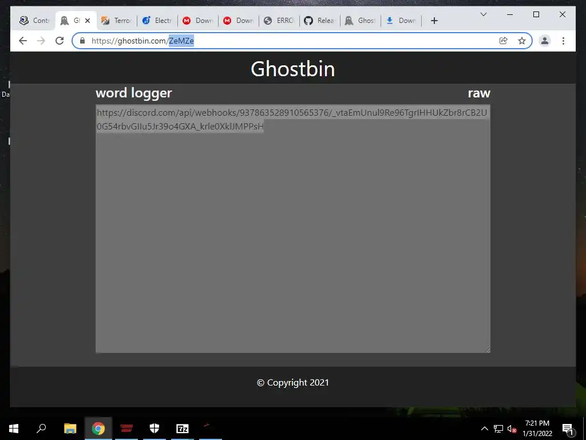Switch to the Electr tab
The image size is (586, 440).
157,21
